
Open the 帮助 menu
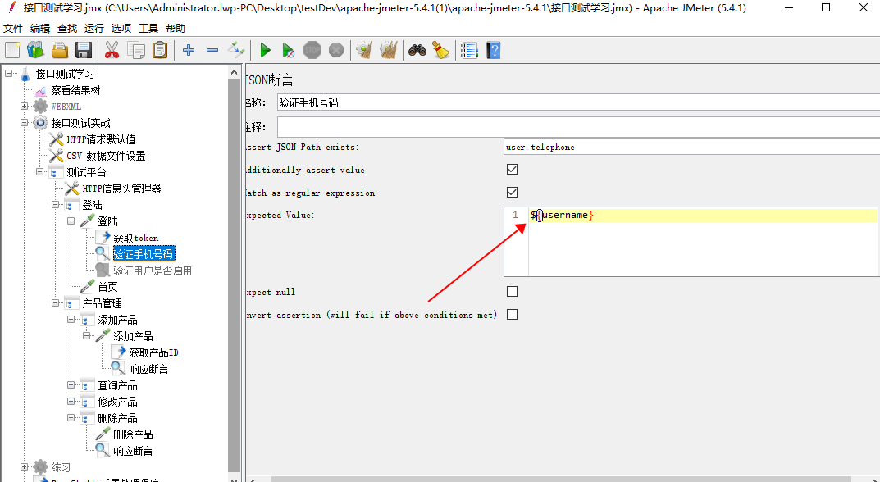click(x=176, y=28)
